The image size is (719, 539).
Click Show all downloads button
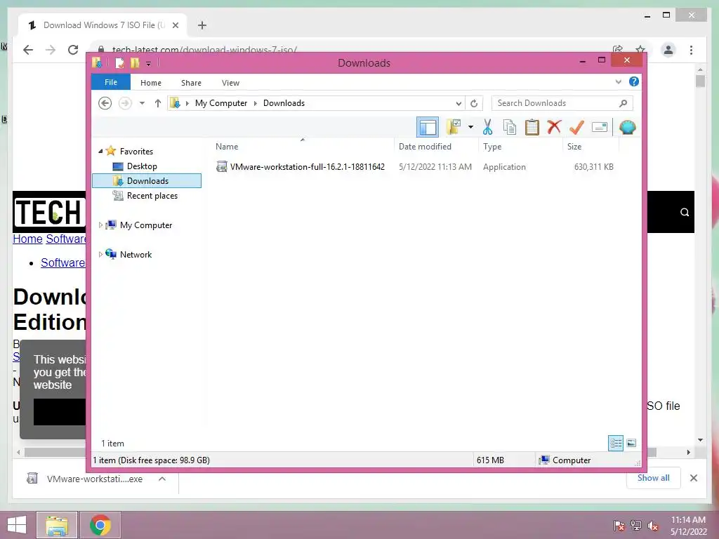pos(653,477)
